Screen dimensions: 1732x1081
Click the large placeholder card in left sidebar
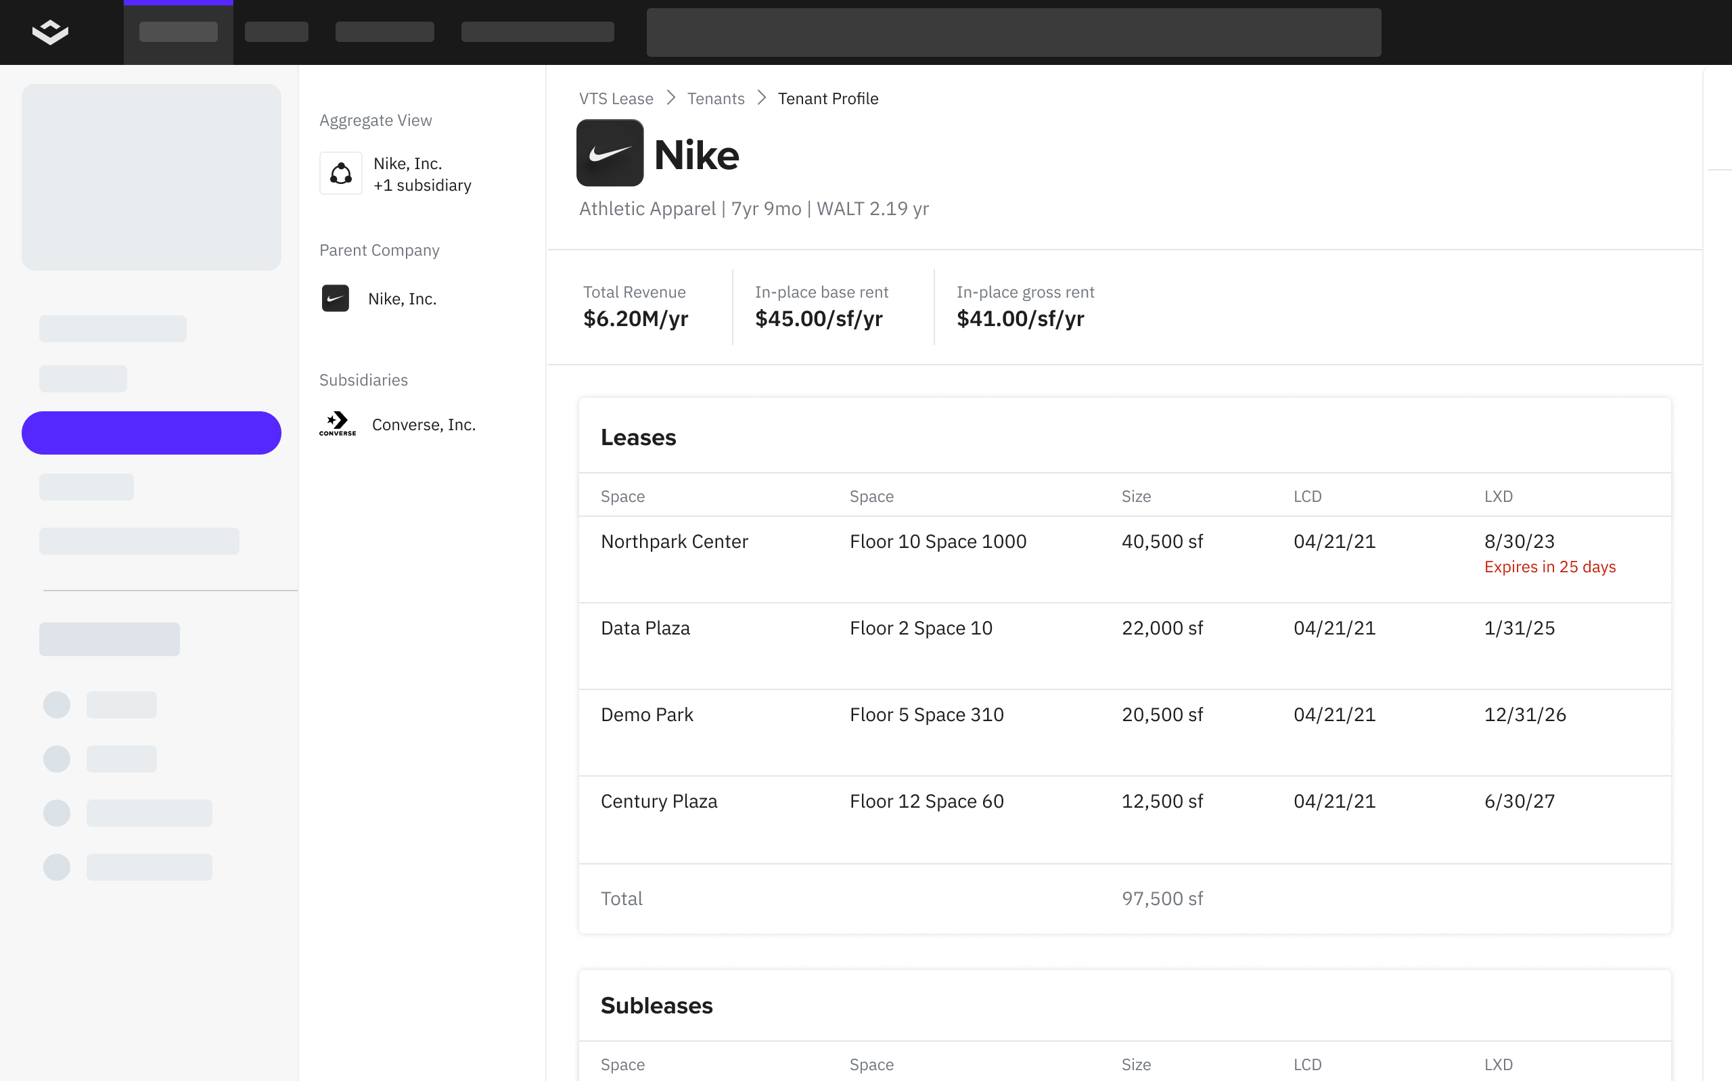tap(152, 177)
